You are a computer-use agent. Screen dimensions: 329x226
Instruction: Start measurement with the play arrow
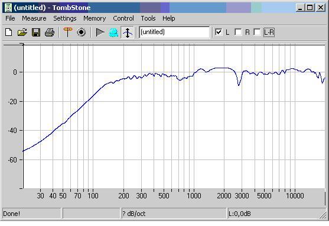[100, 32]
